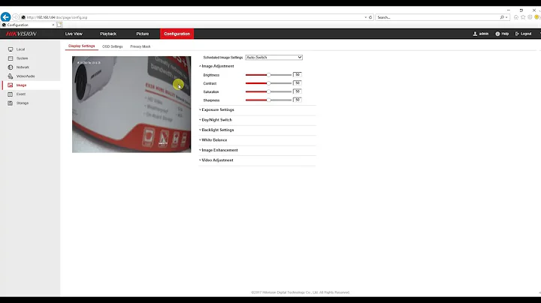
Task: Click the admin username text
Action: (x=484, y=34)
